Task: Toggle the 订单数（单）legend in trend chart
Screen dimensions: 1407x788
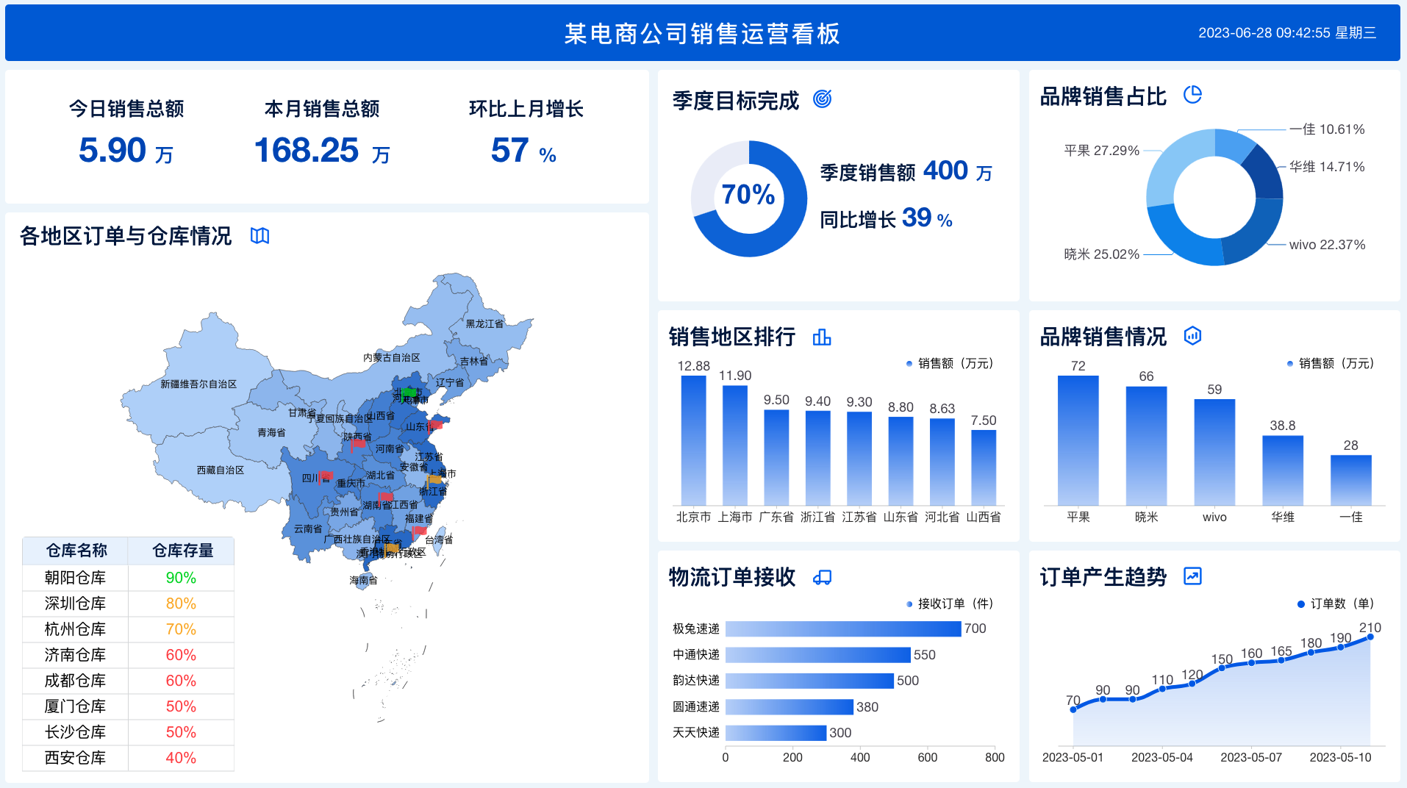Action: (x=1335, y=603)
